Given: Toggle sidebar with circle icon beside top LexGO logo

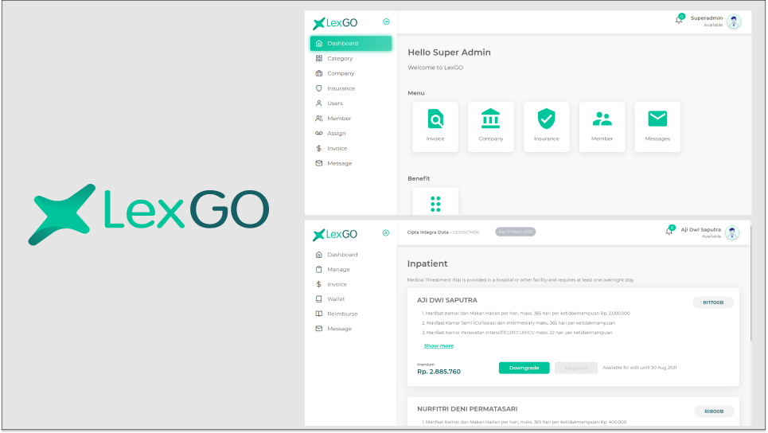Looking at the screenshot, I should [x=386, y=21].
